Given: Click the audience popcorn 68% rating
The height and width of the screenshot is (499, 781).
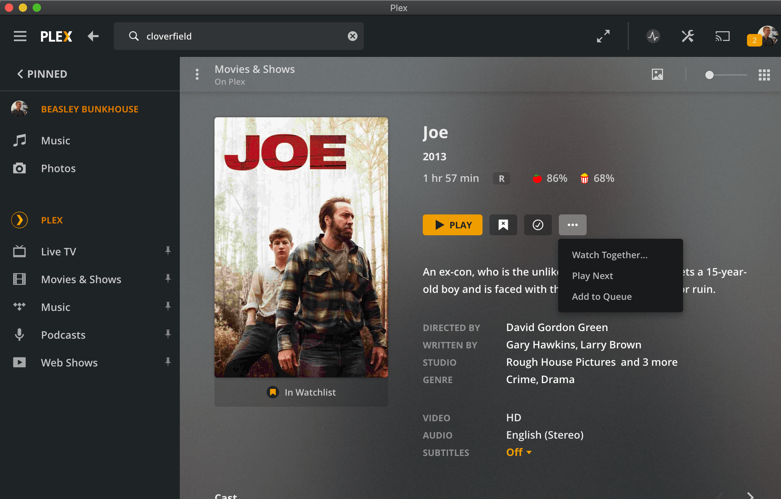Looking at the screenshot, I should (597, 178).
